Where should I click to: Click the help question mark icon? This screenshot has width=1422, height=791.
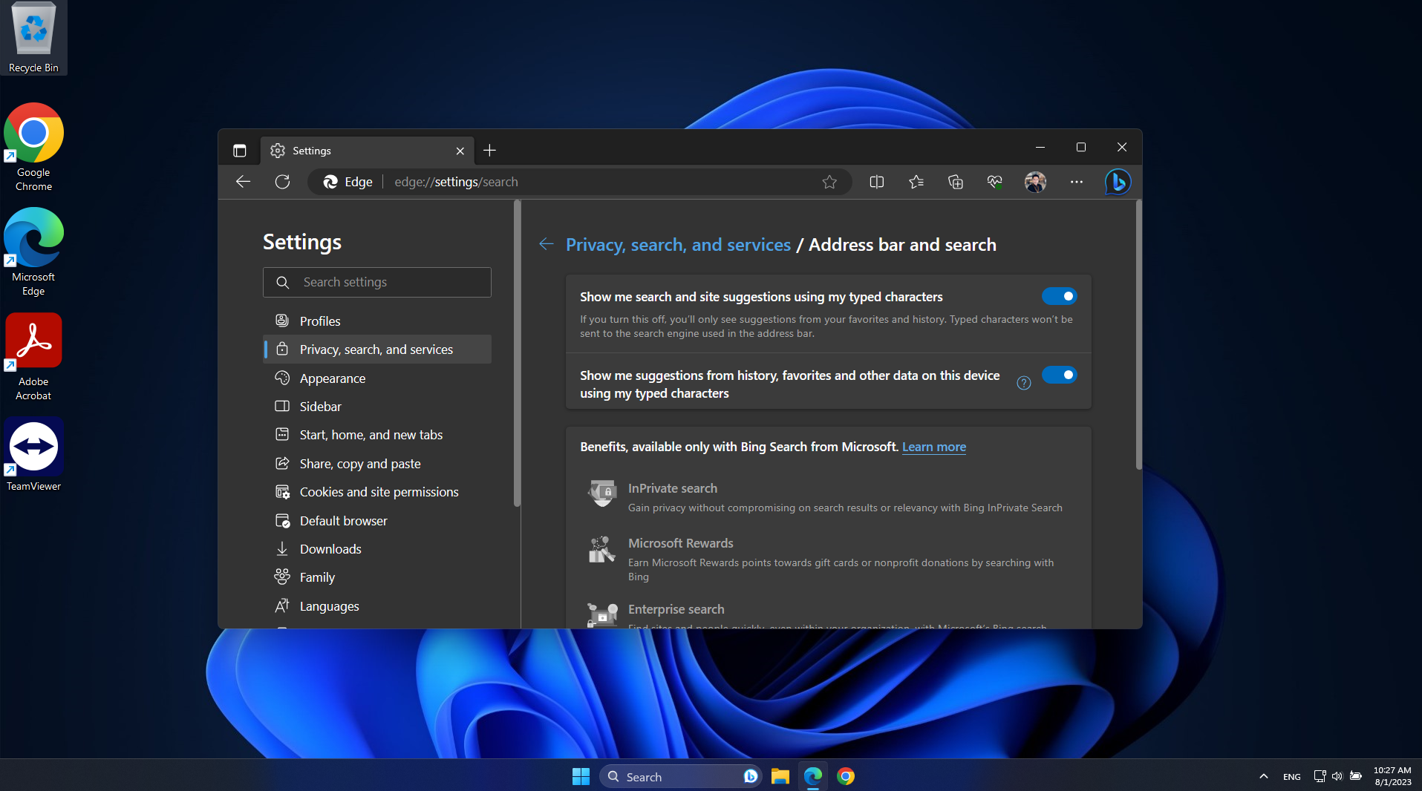coord(1023,383)
